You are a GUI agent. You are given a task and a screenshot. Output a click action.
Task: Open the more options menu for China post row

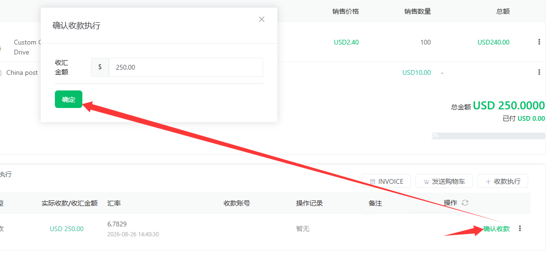pyautogui.click(x=539, y=72)
